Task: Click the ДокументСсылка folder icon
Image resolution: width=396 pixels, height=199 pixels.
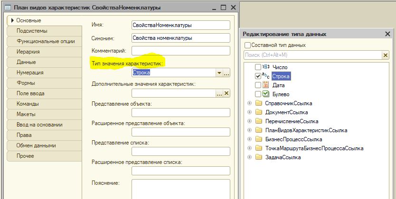Action: click(x=259, y=112)
